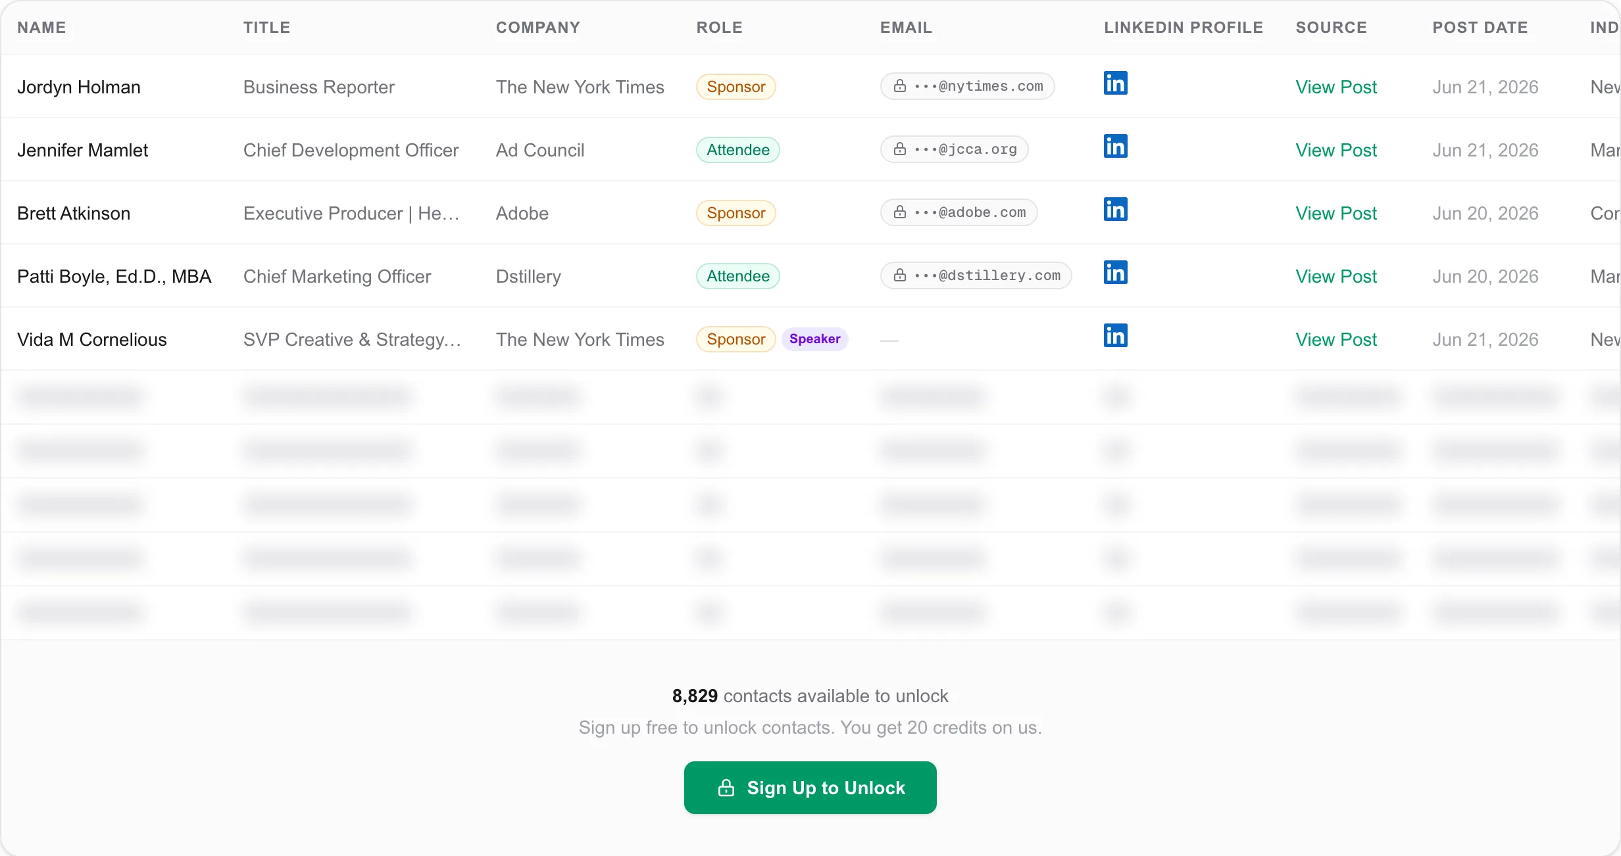This screenshot has width=1621, height=856.
Task: Click the lock icon in dstillery.com email
Action: [900, 275]
